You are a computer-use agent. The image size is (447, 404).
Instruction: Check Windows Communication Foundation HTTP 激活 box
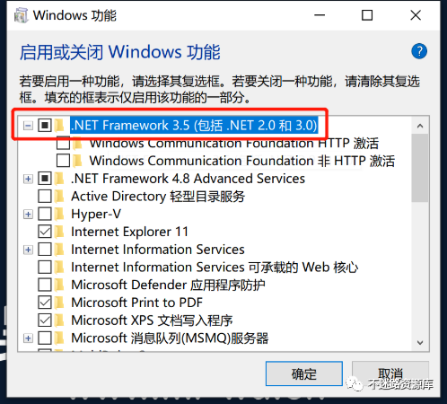pos(63,144)
